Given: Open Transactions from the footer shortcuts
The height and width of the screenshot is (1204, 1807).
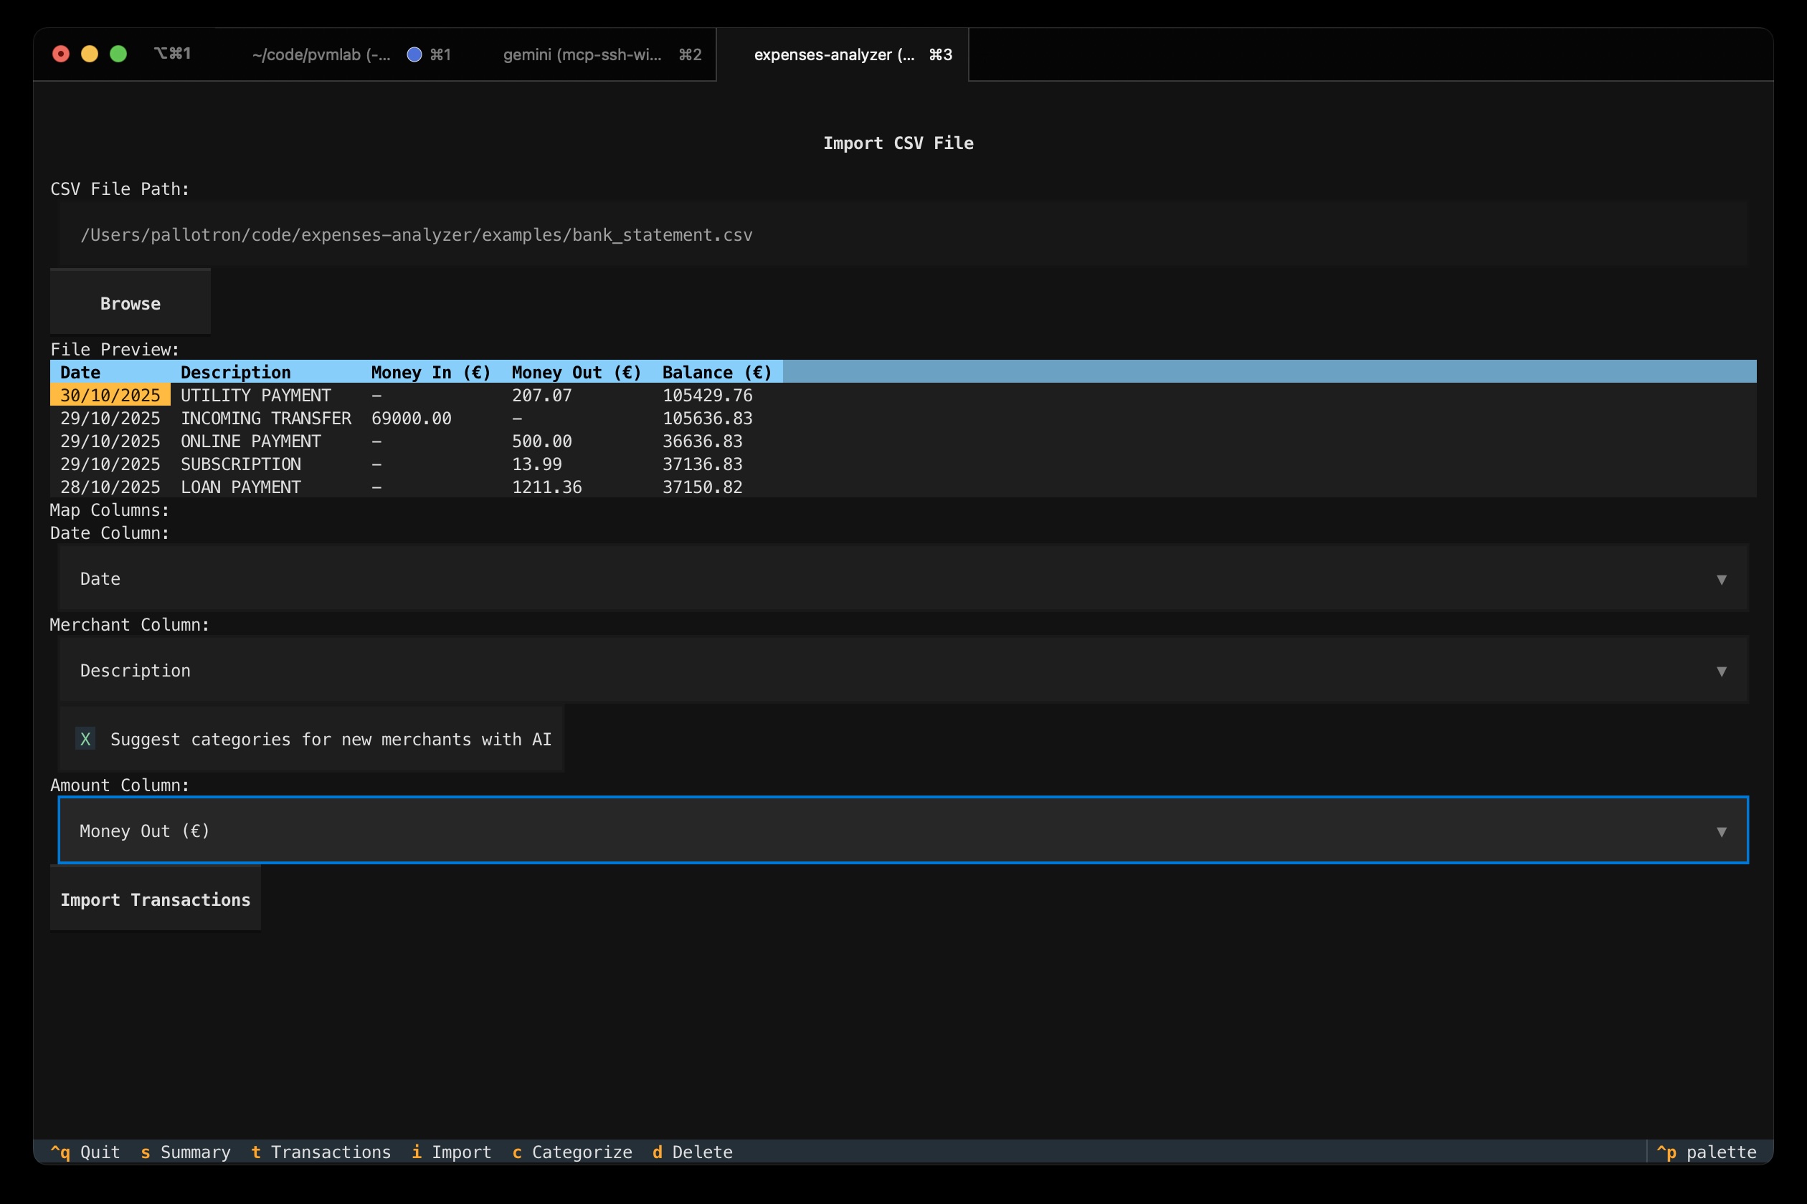Looking at the screenshot, I should pos(321,1152).
